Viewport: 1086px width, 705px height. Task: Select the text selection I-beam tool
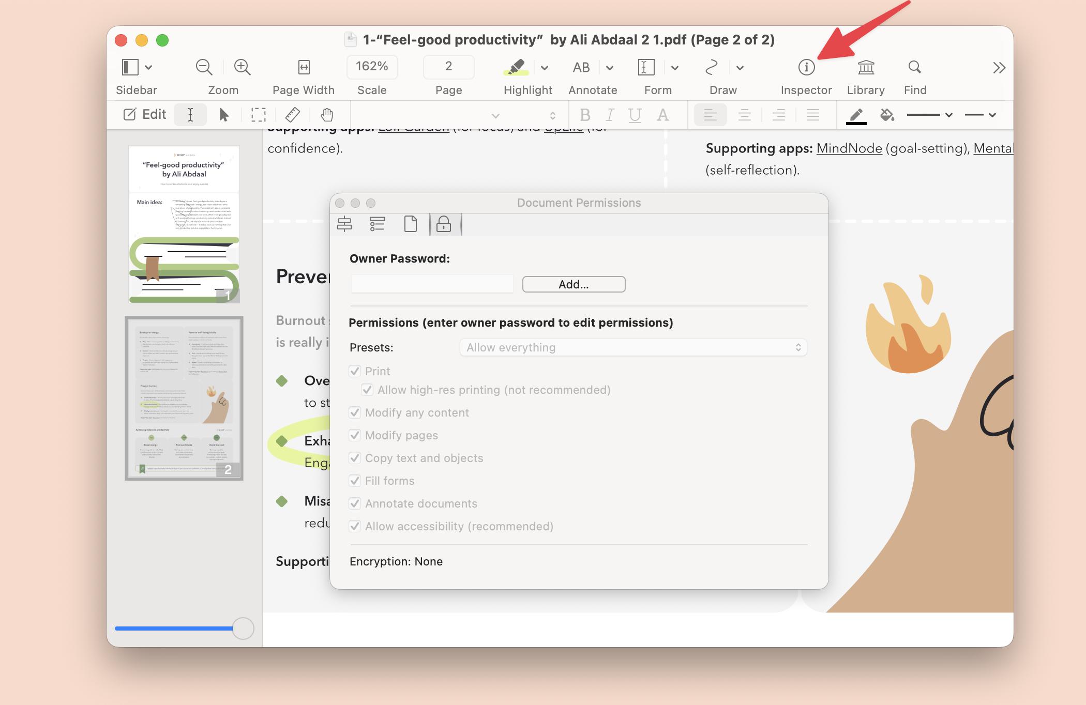(190, 114)
